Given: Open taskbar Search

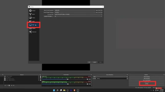Looking at the screenshot, I should click(x=57, y=90).
